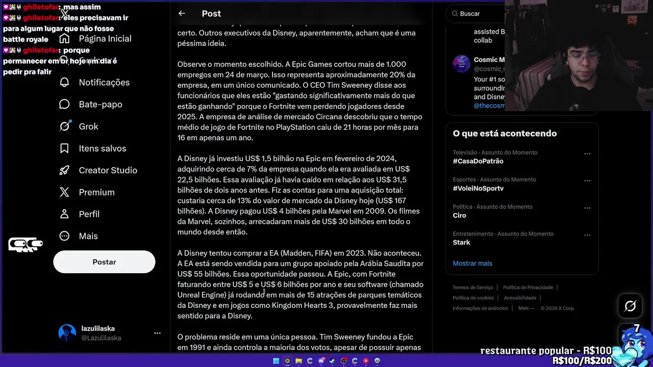653x367 pixels.
Task: Open Discord from the taskbar
Action: 321,361
